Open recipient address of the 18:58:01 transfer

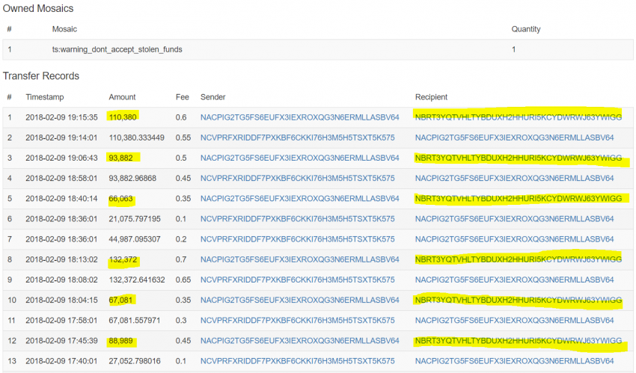(514, 178)
